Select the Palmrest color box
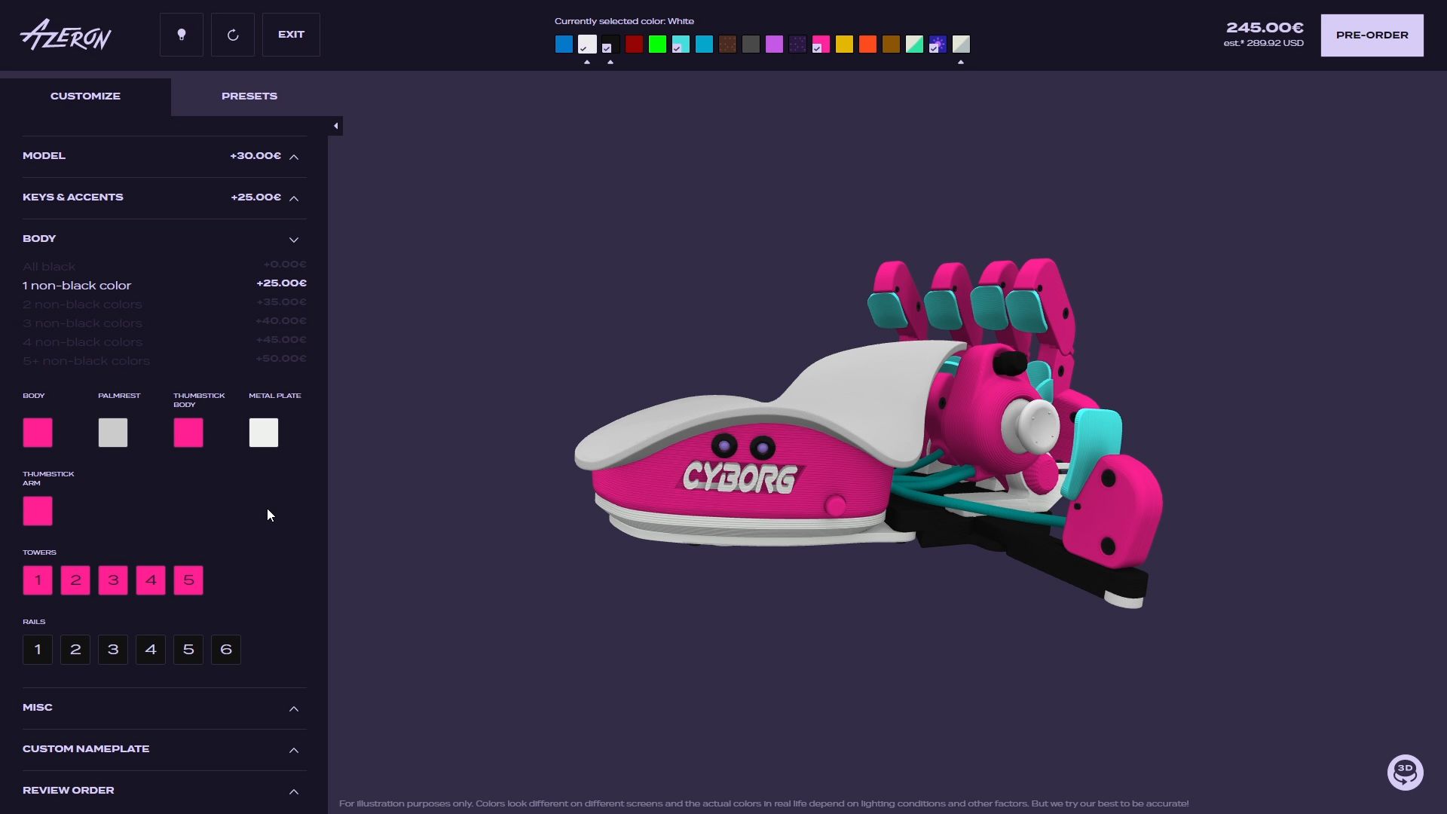Screen dimensions: 1447x814 [x=113, y=433]
